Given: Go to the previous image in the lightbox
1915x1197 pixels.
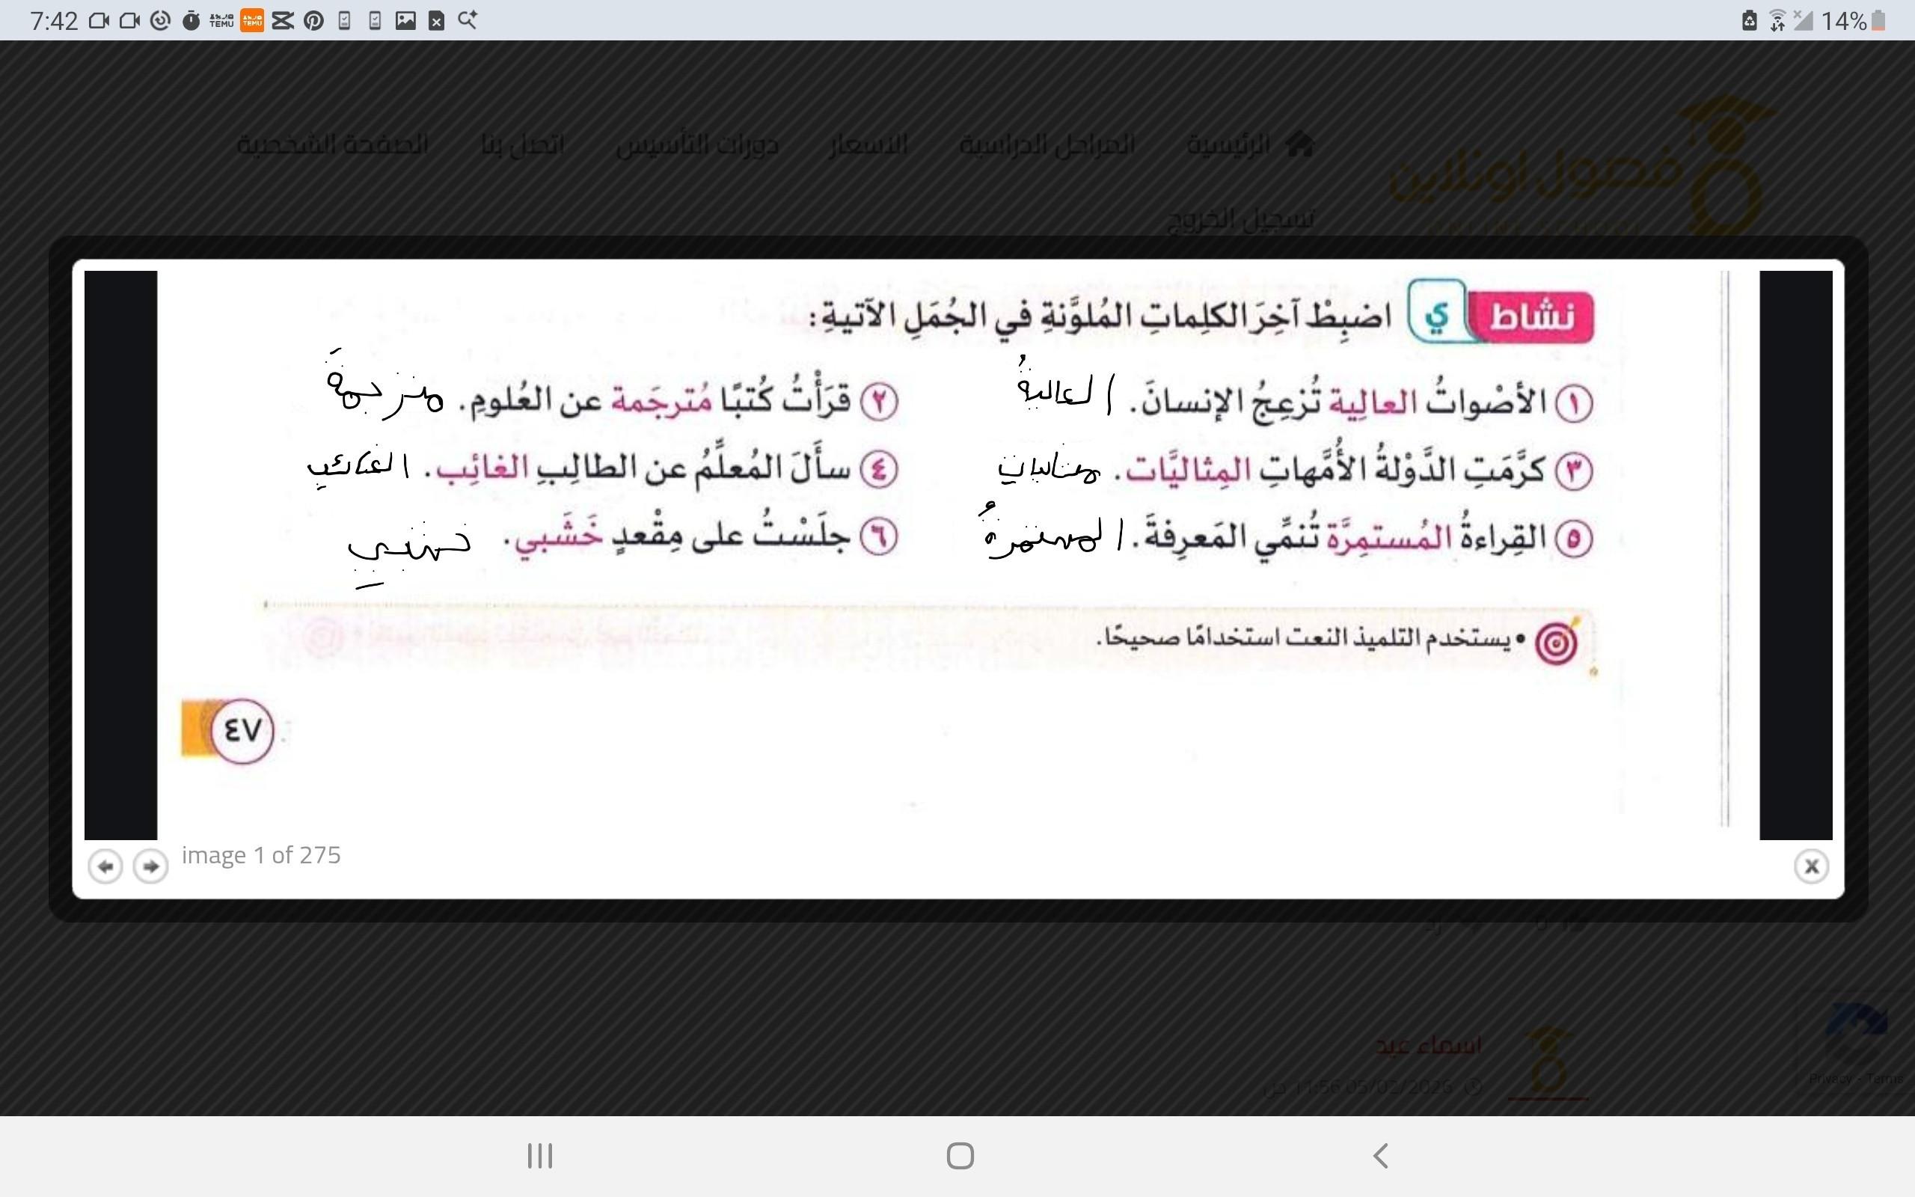Looking at the screenshot, I should click(105, 866).
